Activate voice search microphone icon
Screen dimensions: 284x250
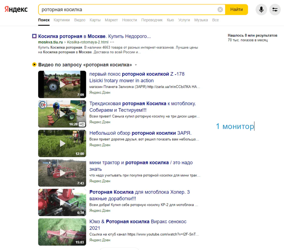pos(261,9)
